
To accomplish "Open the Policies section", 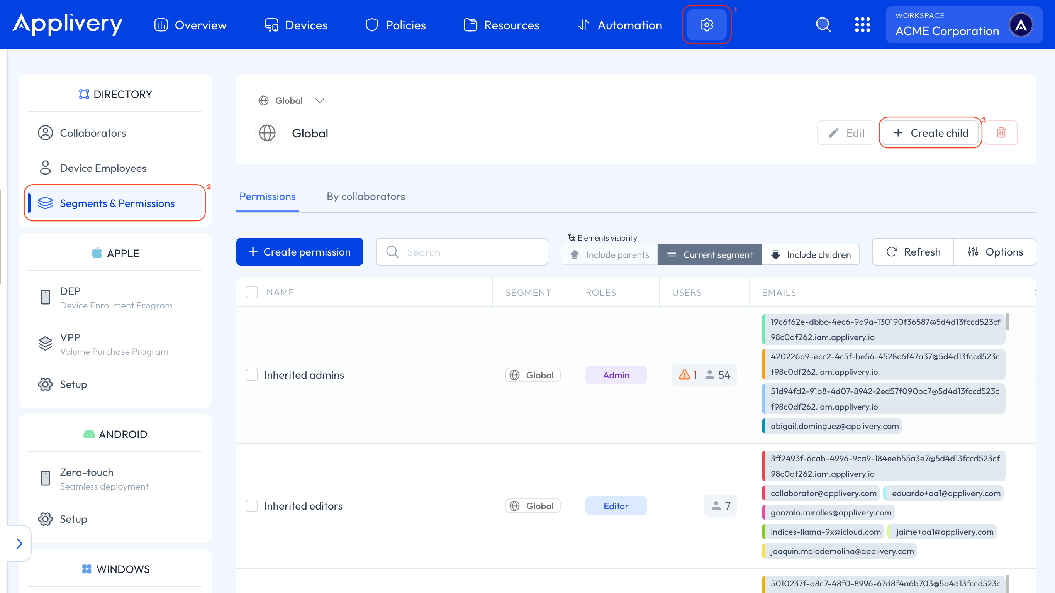I will tap(405, 25).
